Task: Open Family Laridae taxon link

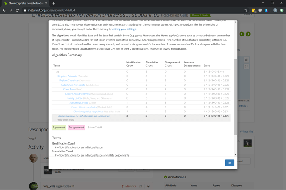Action: pyautogui.click(x=75, y=98)
